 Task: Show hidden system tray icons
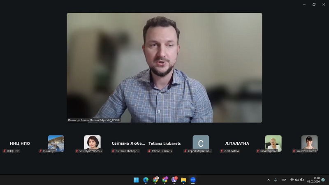(x=269, y=180)
